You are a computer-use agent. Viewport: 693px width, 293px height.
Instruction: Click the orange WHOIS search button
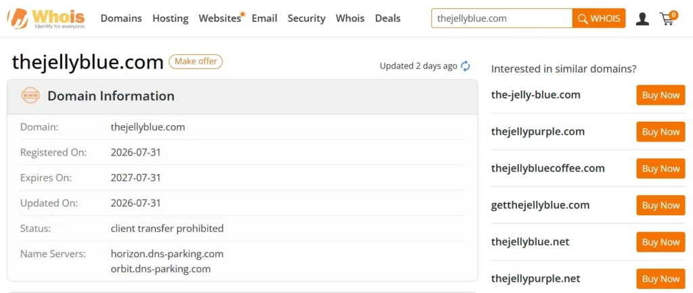(599, 18)
